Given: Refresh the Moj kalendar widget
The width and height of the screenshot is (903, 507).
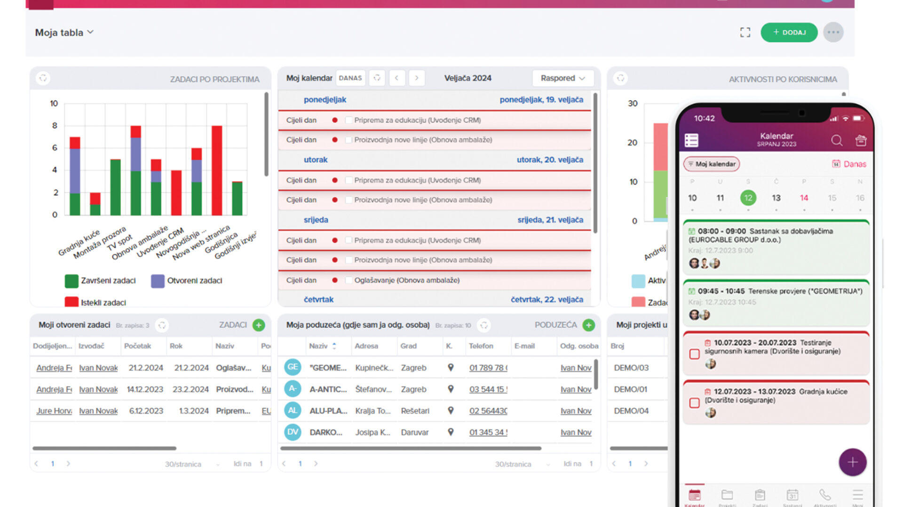Looking at the screenshot, I should [377, 78].
